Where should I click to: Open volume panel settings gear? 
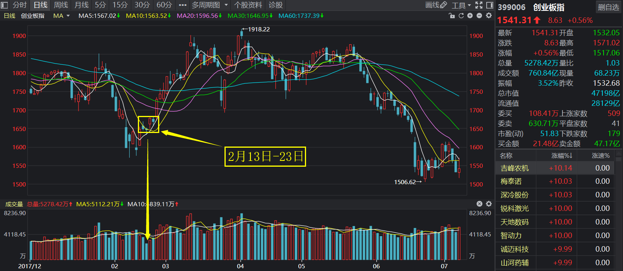point(489,204)
